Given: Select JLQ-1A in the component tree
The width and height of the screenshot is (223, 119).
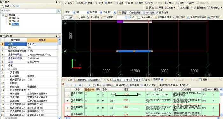Looking at the screenshot, I should pyautogui.click(x=15, y=18).
